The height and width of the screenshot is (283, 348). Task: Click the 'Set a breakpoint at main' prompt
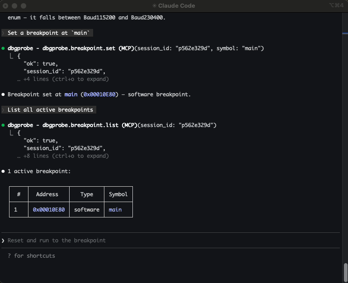[50, 33]
